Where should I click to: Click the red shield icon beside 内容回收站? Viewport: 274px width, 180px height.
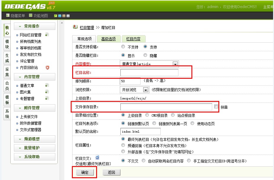tap(47, 67)
